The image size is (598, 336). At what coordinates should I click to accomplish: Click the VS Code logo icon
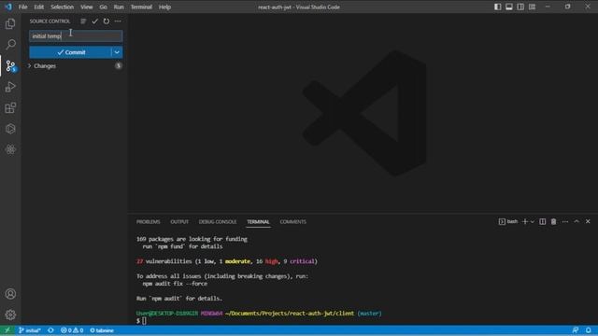tap(8, 7)
